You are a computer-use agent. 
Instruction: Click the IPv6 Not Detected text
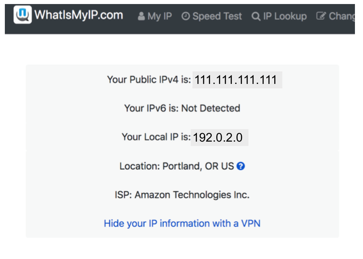[182, 108]
